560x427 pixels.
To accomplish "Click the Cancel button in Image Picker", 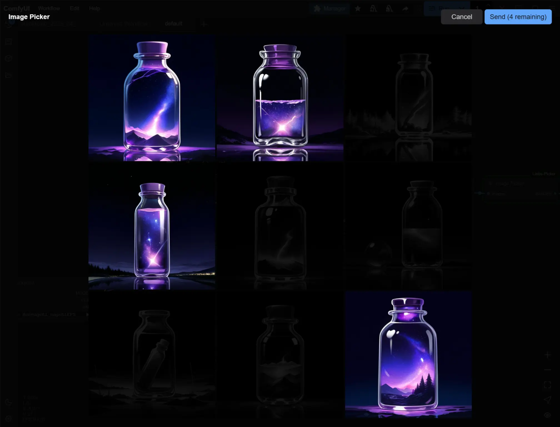I will point(461,17).
